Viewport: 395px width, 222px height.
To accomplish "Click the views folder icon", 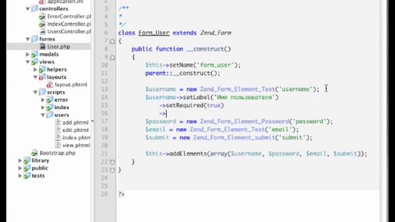I will click(35, 62).
